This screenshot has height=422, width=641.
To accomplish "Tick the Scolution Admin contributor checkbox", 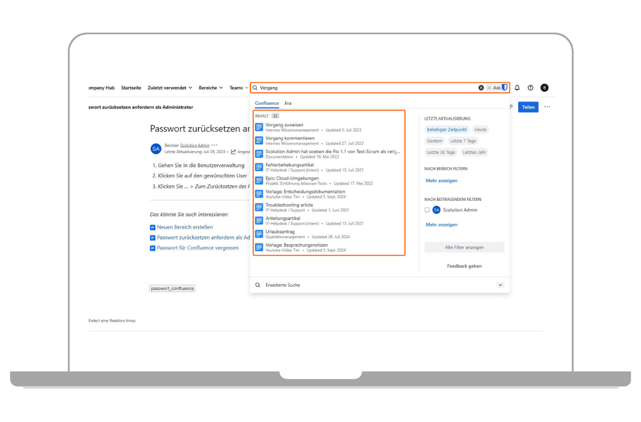I will 427,210.
